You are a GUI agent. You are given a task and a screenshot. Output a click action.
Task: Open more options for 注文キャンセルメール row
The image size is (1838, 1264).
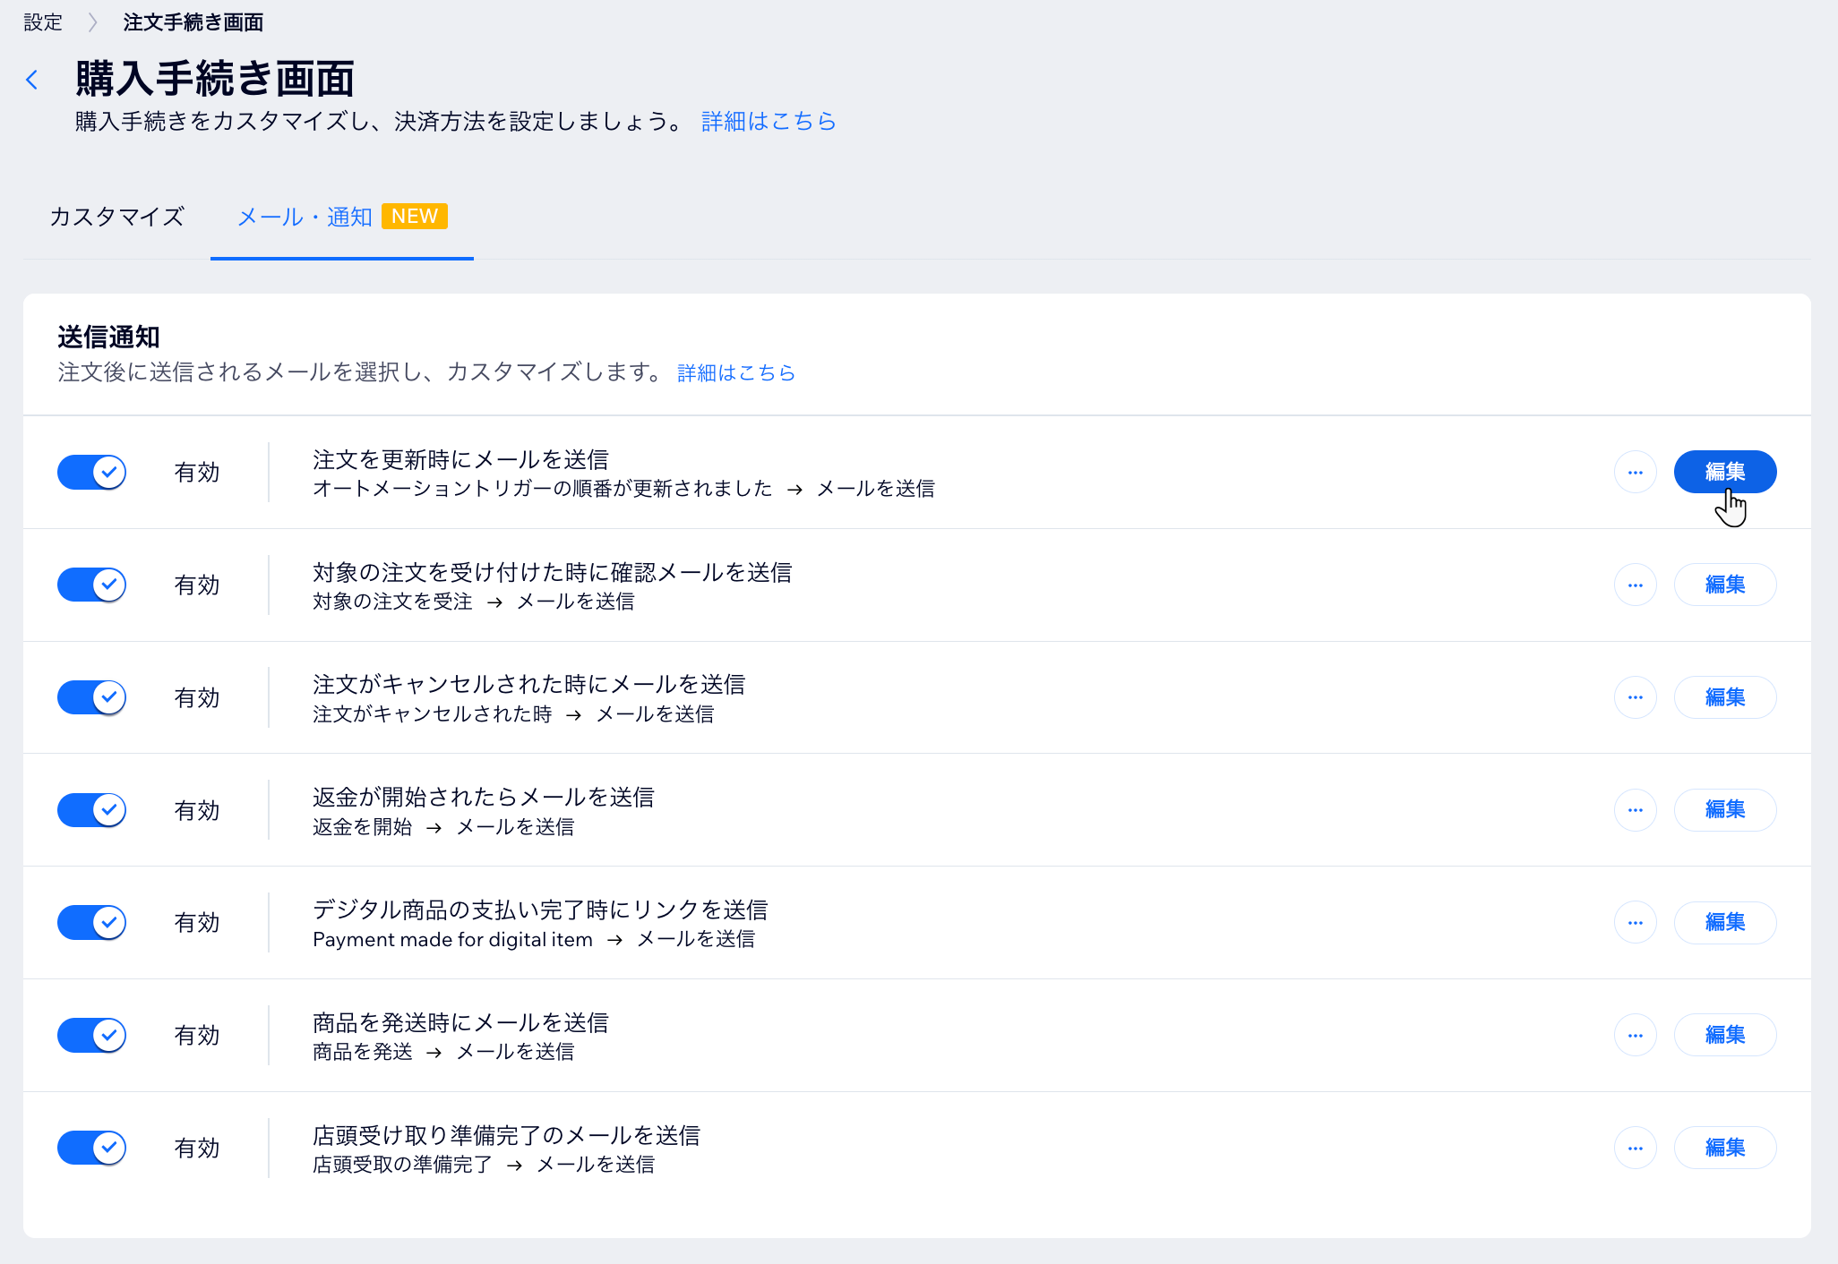pos(1635,697)
